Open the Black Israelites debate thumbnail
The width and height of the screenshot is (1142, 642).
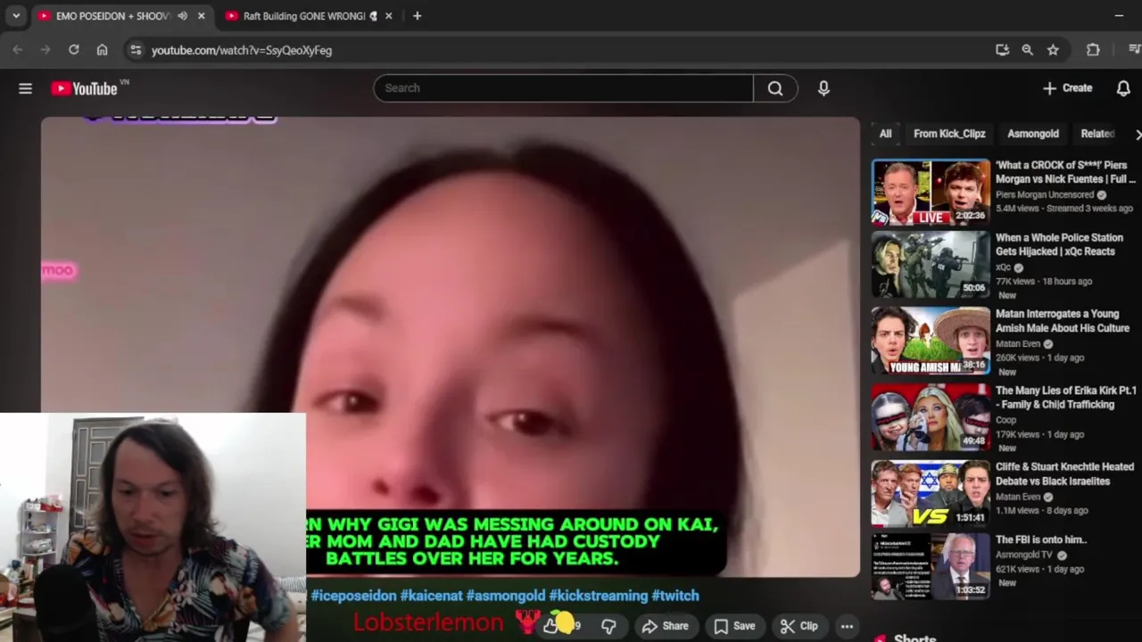tap(931, 493)
